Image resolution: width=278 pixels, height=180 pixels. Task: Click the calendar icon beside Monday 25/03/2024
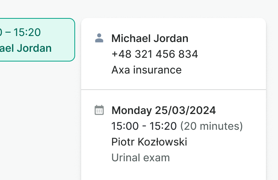99,110
